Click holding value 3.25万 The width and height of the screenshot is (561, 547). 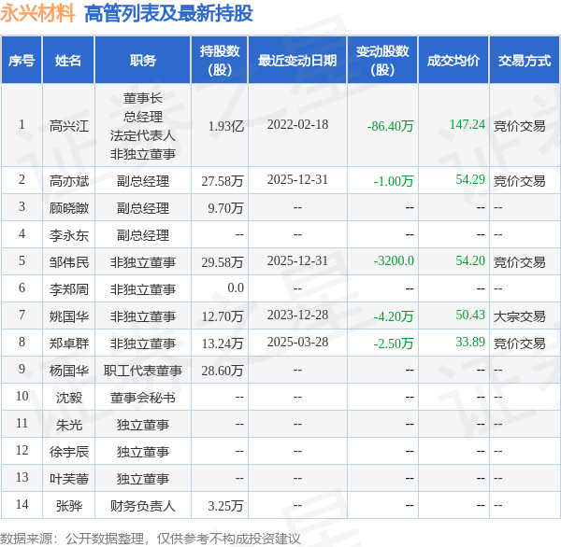click(x=225, y=506)
